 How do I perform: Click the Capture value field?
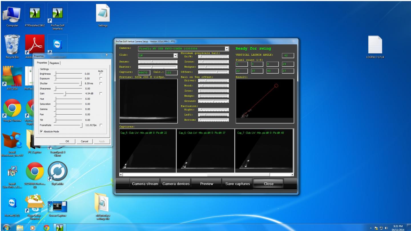click(144, 72)
